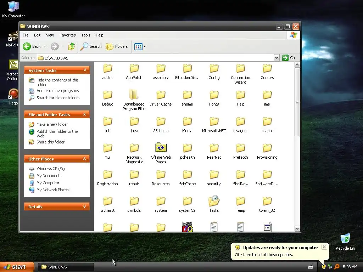Viewport: 363px width, 272px height.
Task: Select the Downloaded Program Files folder
Action: pos(134,100)
